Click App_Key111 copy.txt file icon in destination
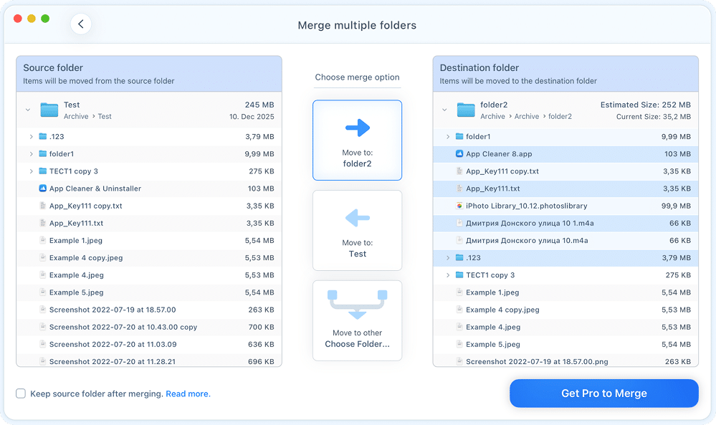This screenshot has width=716, height=425. [x=459, y=171]
